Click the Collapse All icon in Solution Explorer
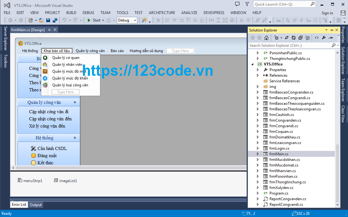 pyautogui.click(x=300, y=37)
